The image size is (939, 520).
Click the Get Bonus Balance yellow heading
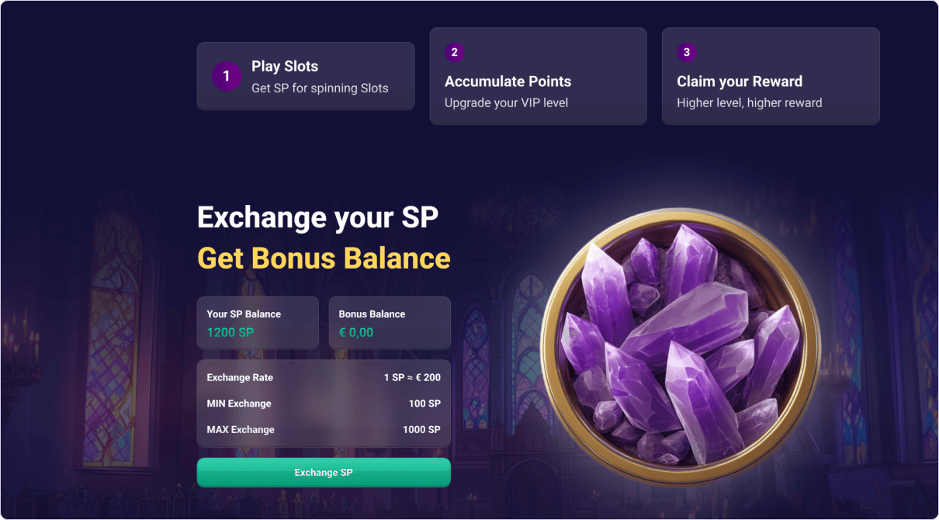tap(324, 258)
